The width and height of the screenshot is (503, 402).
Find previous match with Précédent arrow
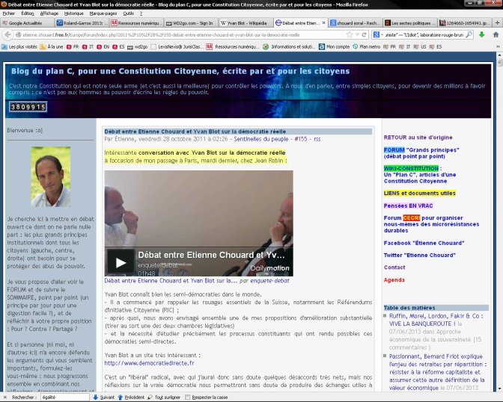pyautogui.click(x=131, y=398)
